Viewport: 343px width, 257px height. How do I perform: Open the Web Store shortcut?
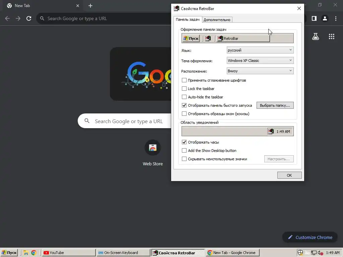point(153,153)
